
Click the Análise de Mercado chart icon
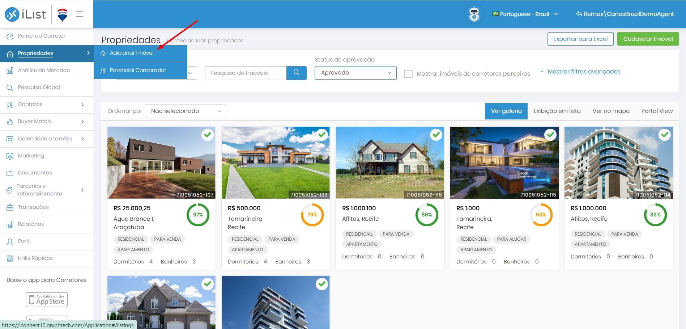point(10,71)
